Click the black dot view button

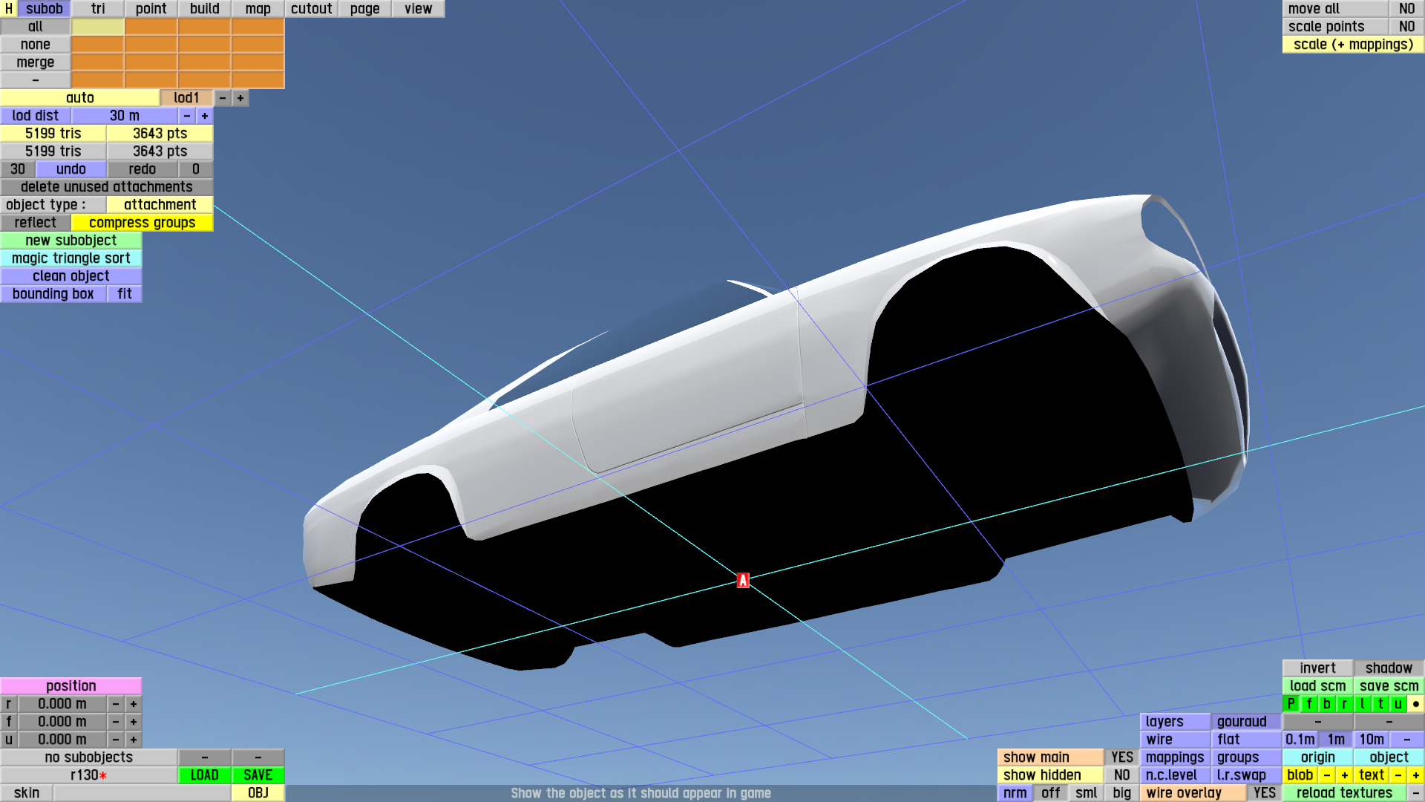1415,704
